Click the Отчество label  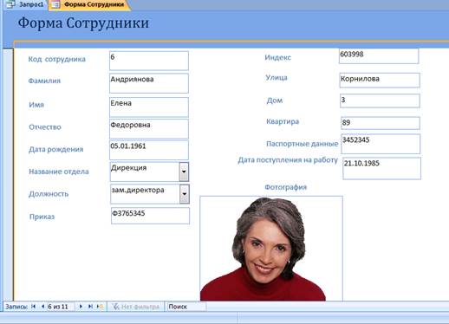[x=45, y=127]
